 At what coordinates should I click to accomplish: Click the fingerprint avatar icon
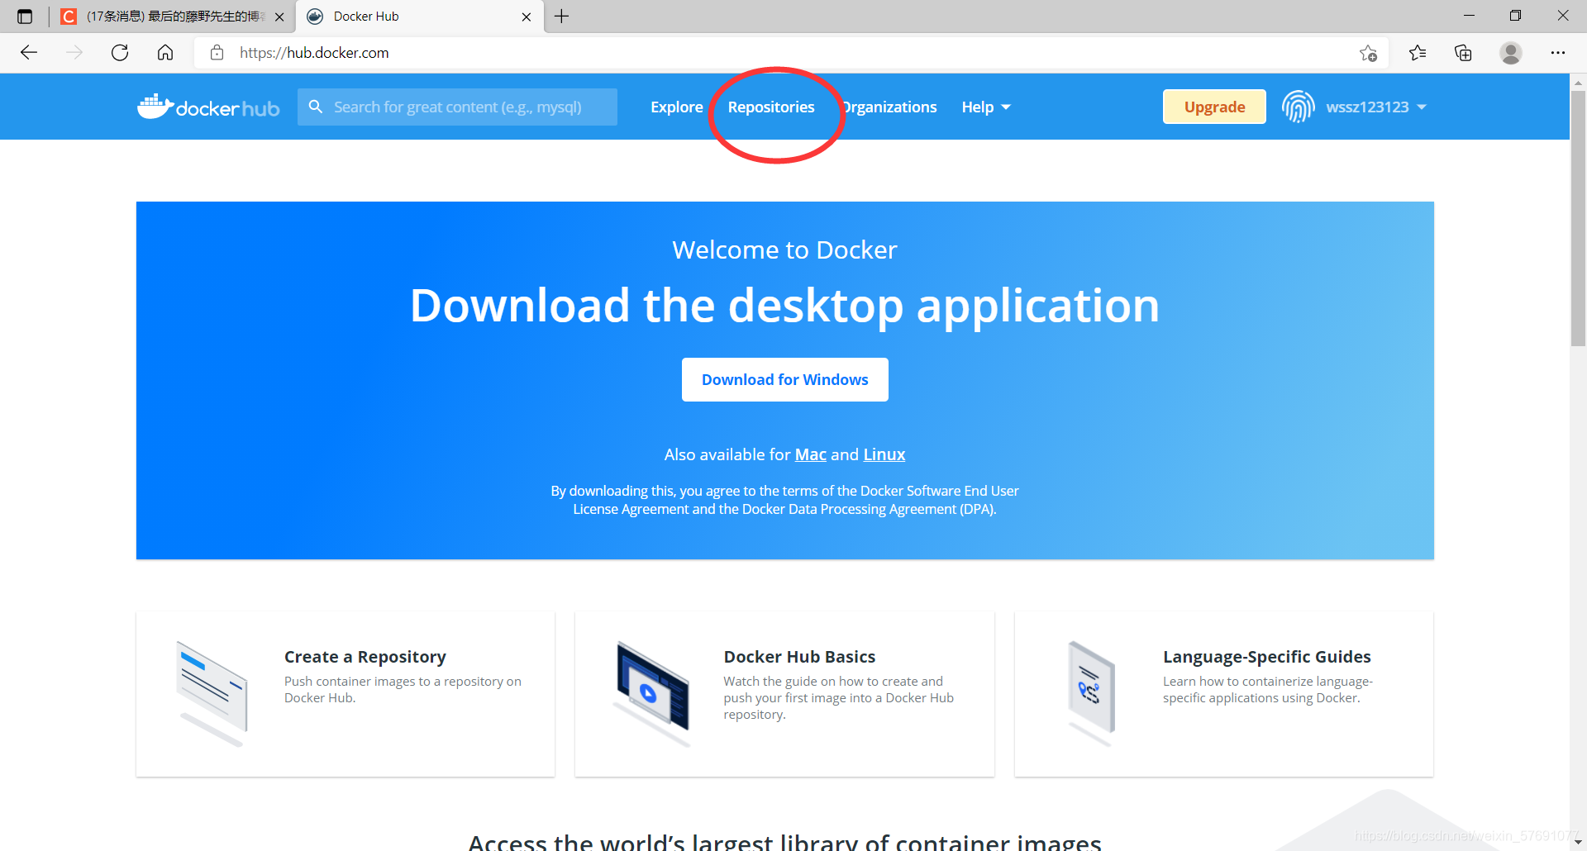click(x=1299, y=107)
